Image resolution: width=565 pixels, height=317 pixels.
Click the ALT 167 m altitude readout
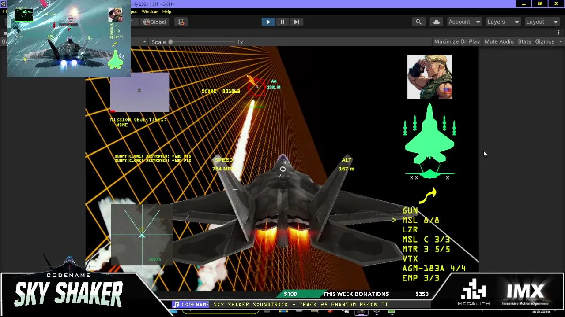pos(347,164)
